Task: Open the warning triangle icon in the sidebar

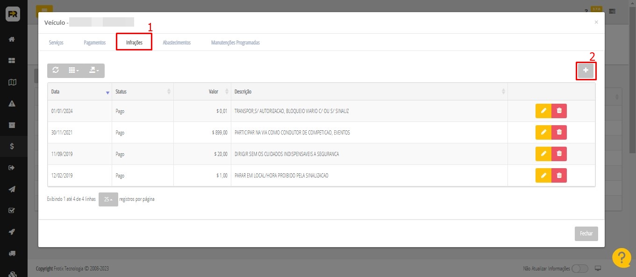Action: 13,103
